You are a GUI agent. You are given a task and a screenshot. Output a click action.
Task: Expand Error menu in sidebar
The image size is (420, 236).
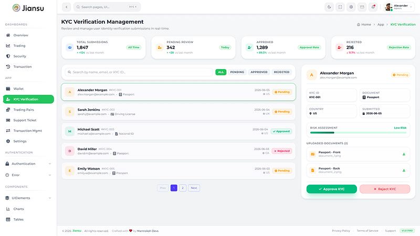[28, 175]
